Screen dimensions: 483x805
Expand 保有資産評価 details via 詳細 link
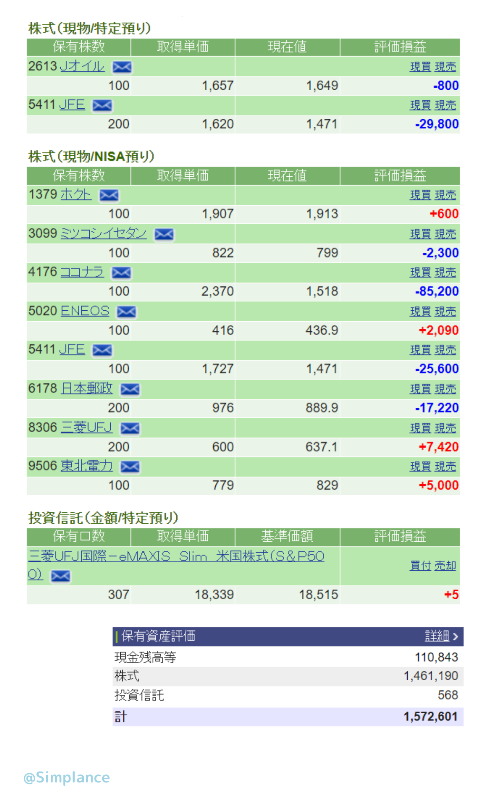pos(441,636)
